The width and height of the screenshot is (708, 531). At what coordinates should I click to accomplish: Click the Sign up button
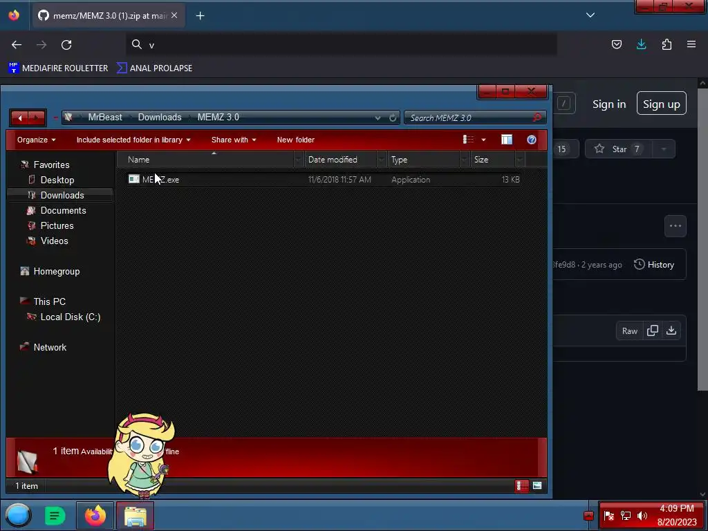click(x=661, y=104)
